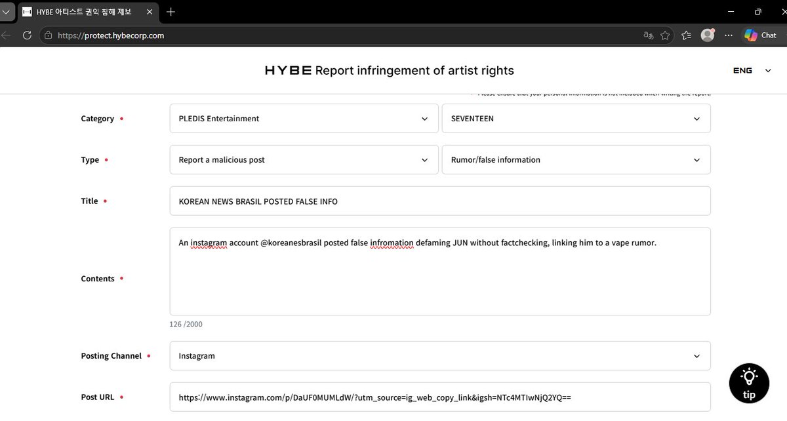The width and height of the screenshot is (787, 421).
Task: Close the HYBE report tab
Action: pos(149,12)
